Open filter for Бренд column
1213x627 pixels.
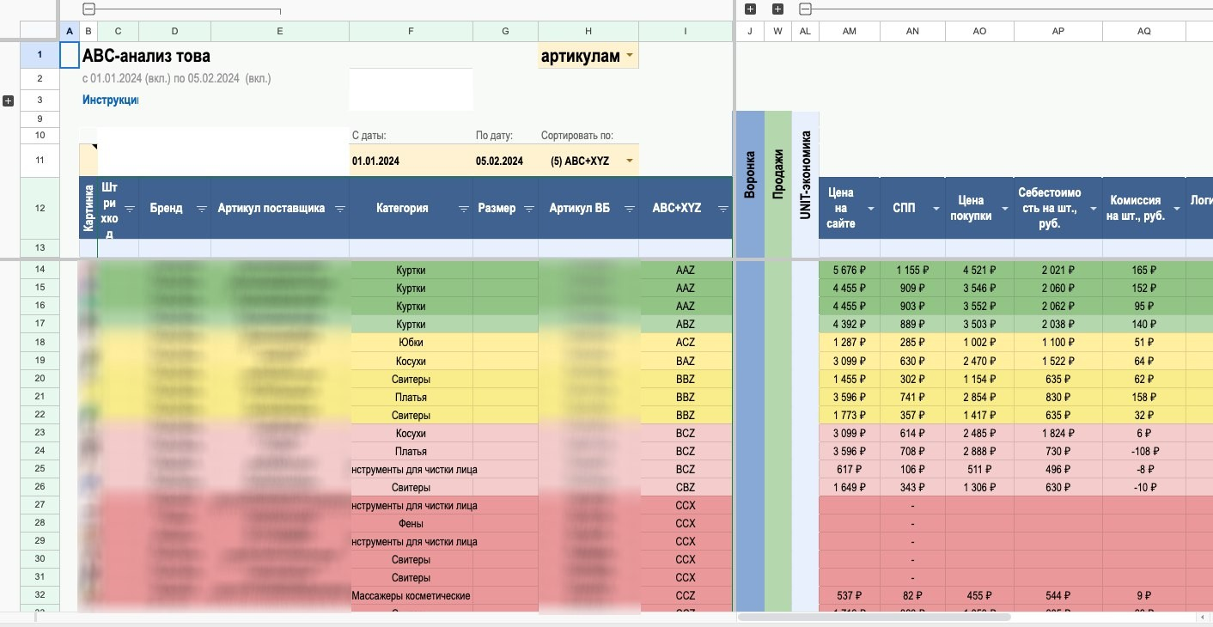202,209
